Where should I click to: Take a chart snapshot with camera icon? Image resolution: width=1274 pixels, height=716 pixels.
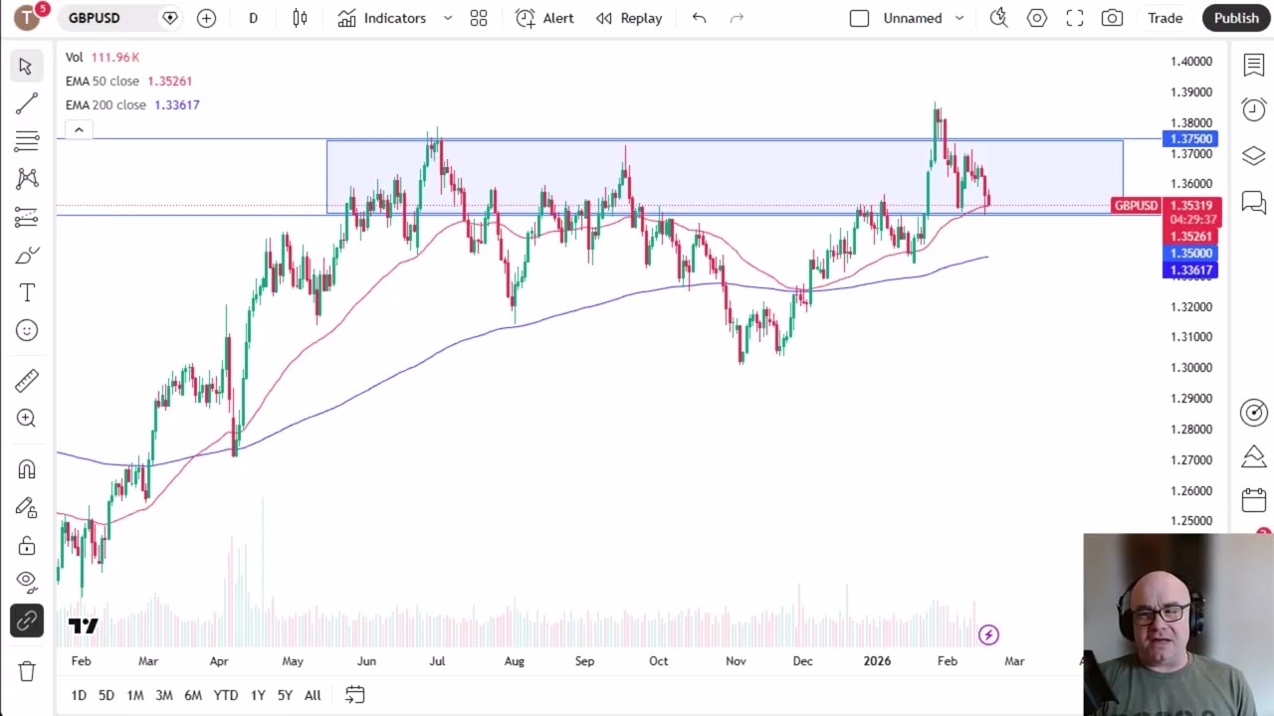[x=1113, y=18]
